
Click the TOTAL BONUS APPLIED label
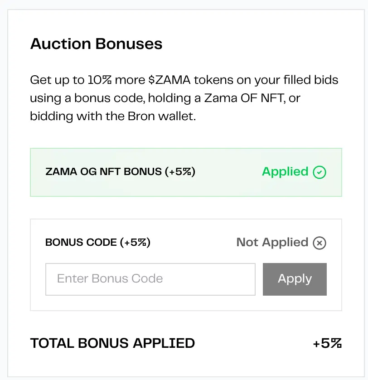click(x=112, y=343)
